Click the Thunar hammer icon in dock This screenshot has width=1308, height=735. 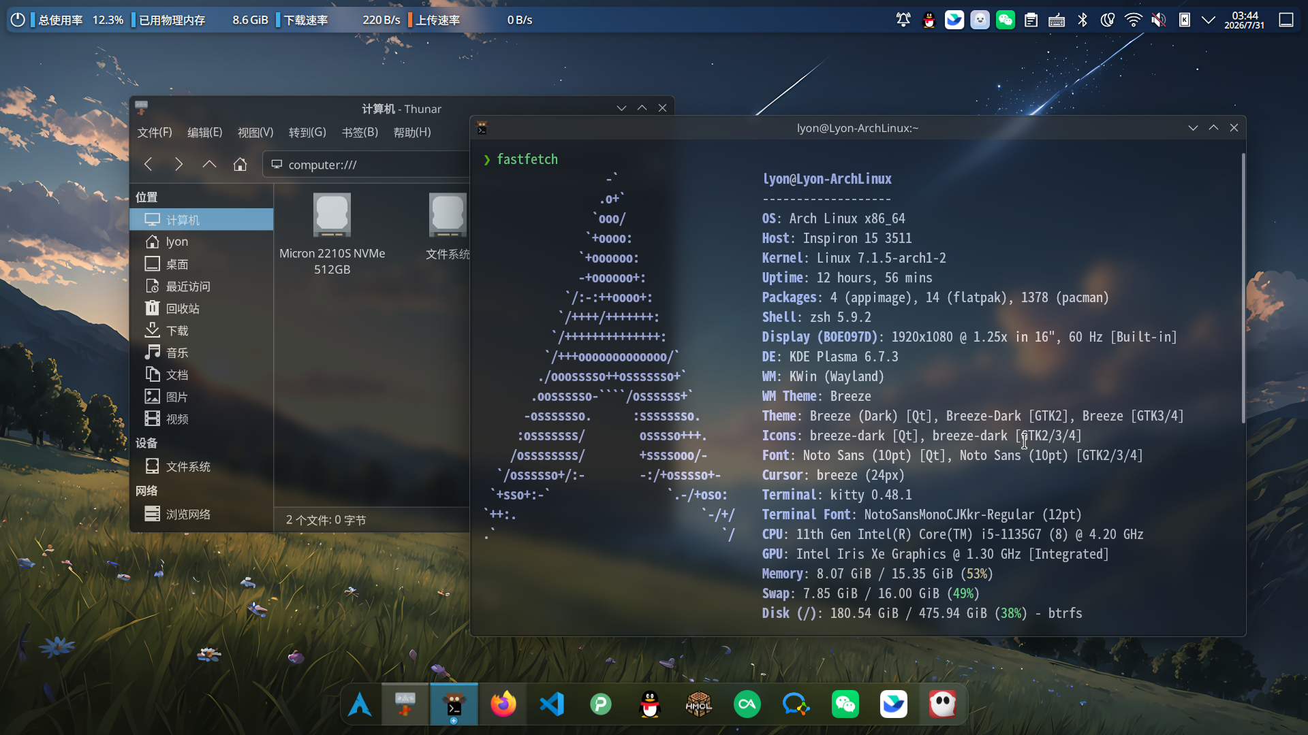[405, 704]
